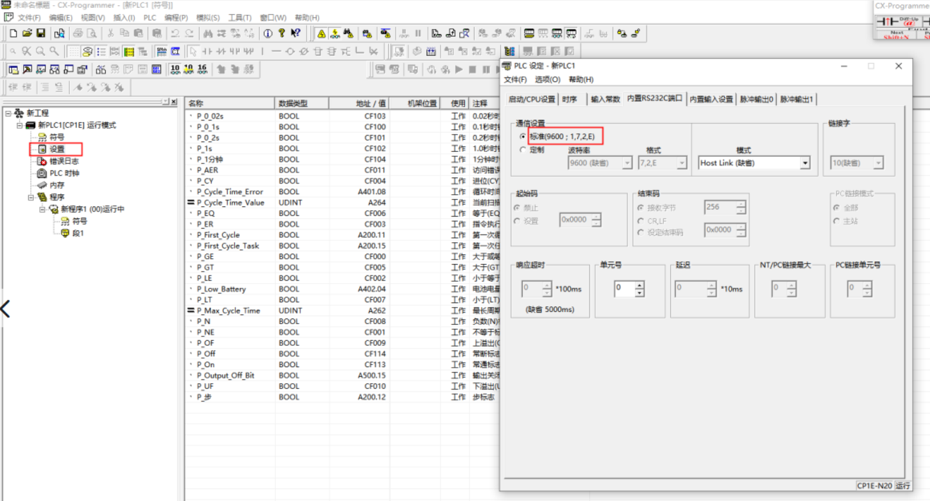Open the 文件(F) menu in main window
Screen dimensions: 930x501
(29, 17)
